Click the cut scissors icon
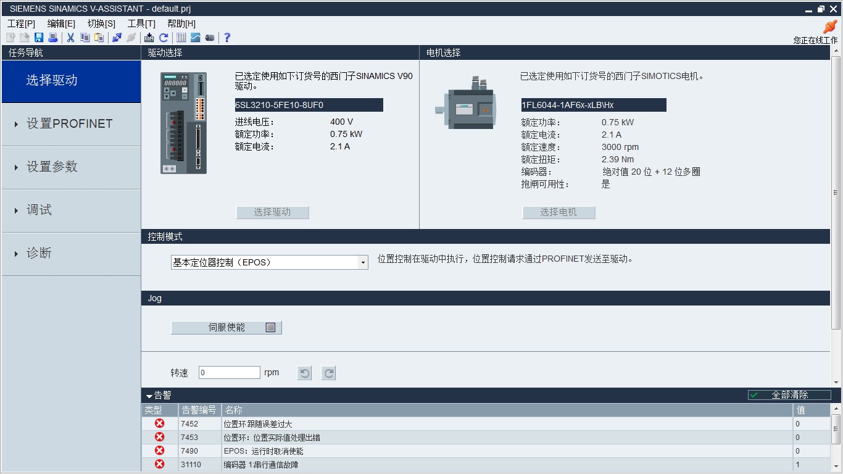843x474 pixels. click(70, 38)
